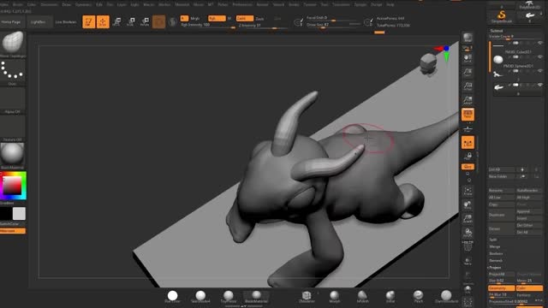Viewport: 548px width, 308px height.
Task: Click the Move view icon in right shelf
Action: click(x=468, y=205)
